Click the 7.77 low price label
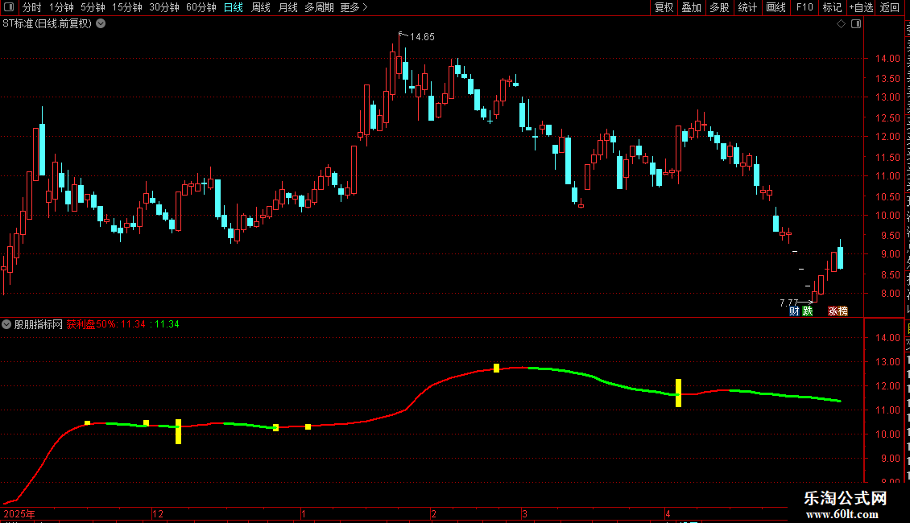 click(789, 303)
